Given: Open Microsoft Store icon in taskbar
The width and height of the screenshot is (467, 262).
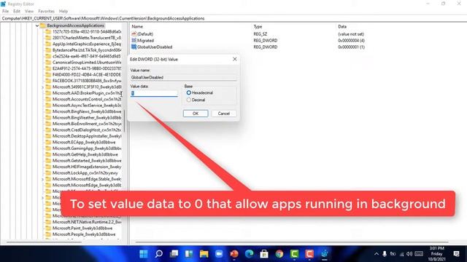Looking at the screenshot, I should (264, 254).
